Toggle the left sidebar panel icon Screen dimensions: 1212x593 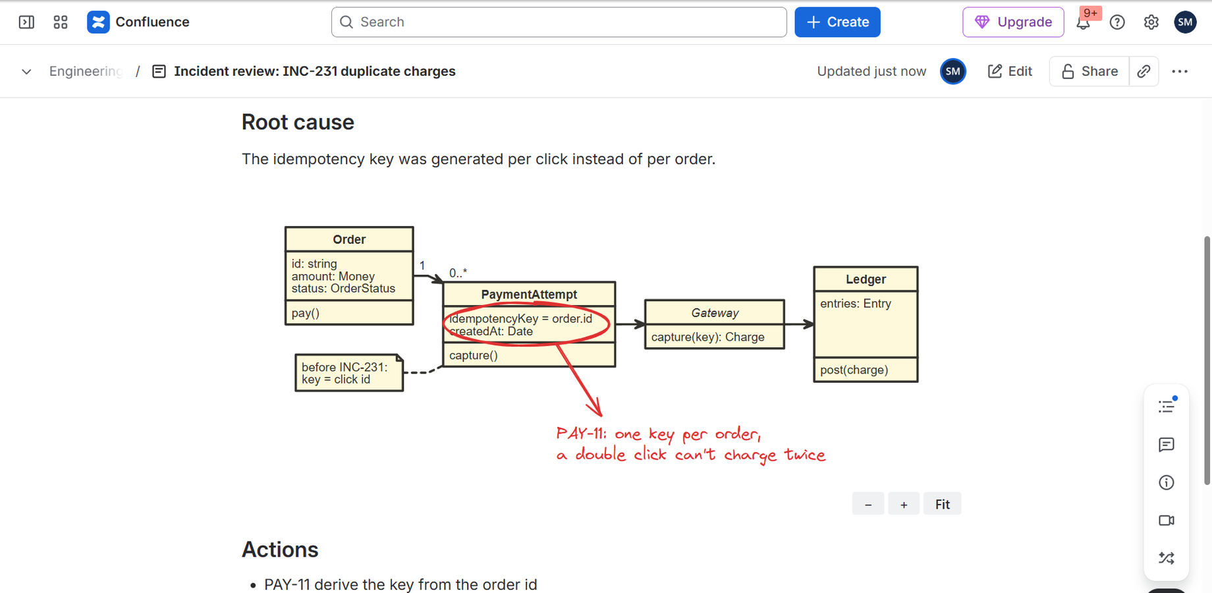coord(26,22)
